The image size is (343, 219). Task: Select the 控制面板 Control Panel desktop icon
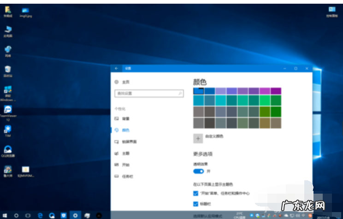coord(332,12)
